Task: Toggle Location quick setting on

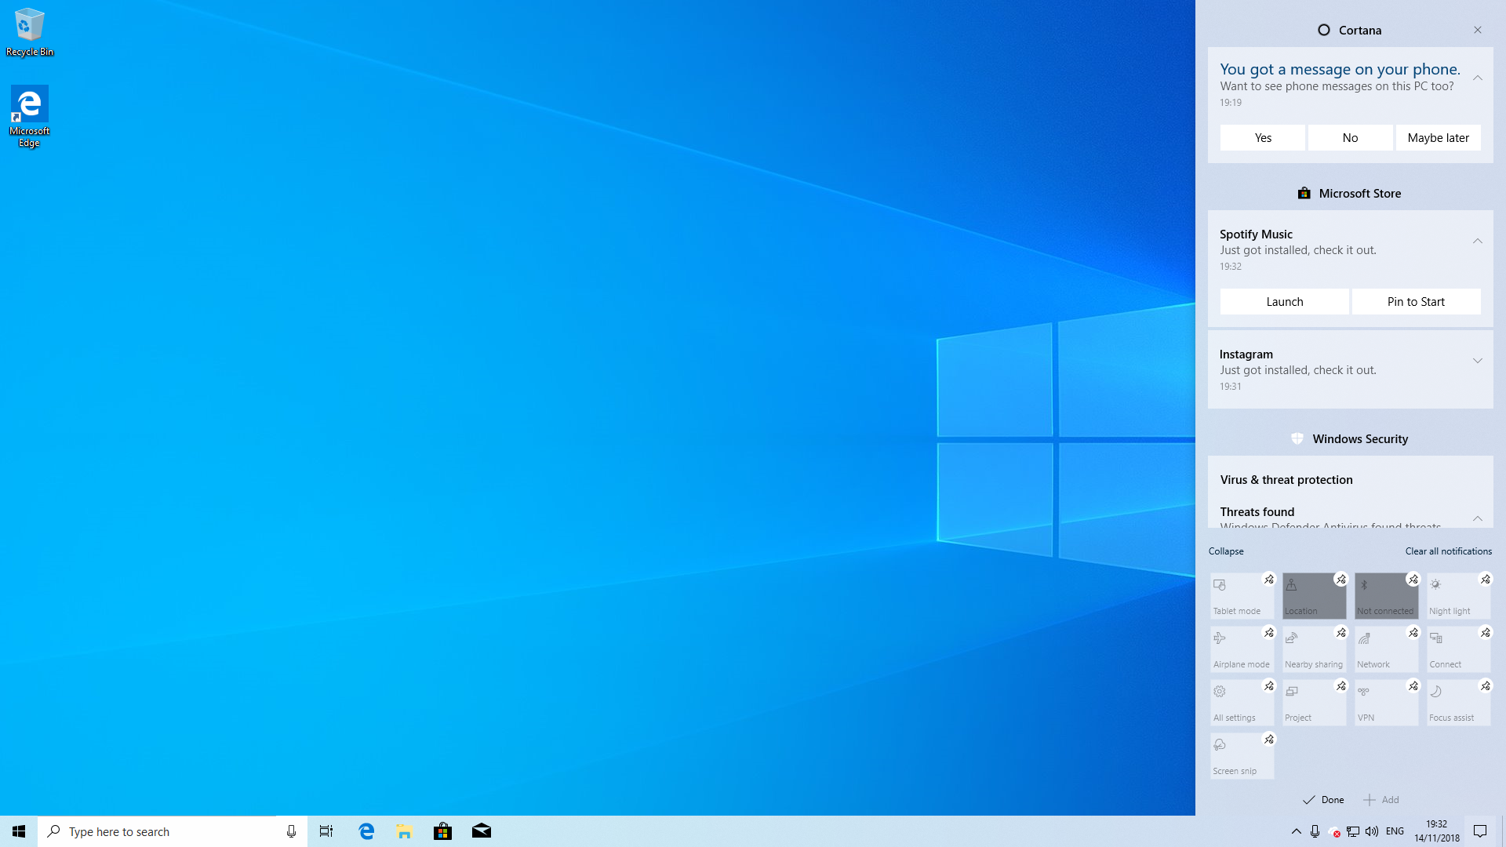Action: pyautogui.click(x=1314, y=594)
